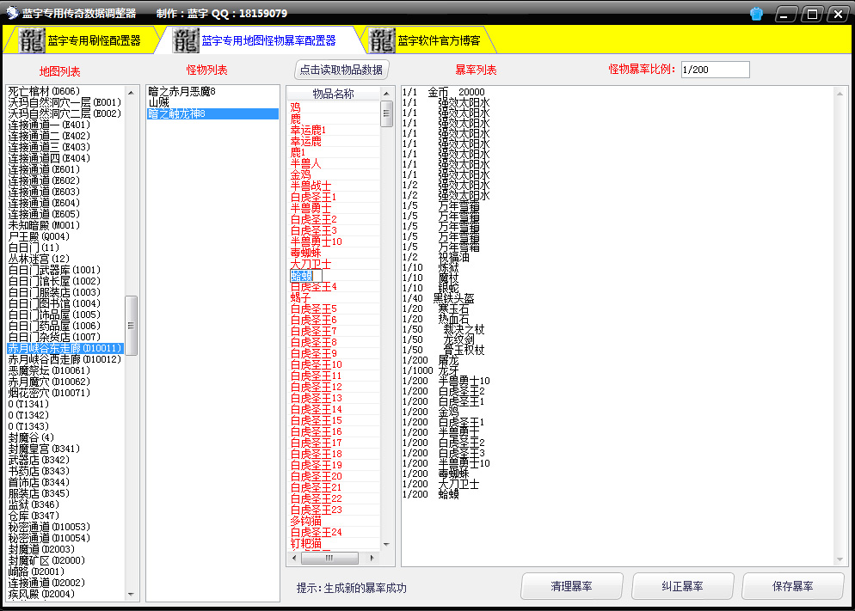The width and height of the screenshot is (855, 611).
Task: Click the dragon icon on the 官方博客 tab
Action: pyautogui.click(x=382, y=40)
